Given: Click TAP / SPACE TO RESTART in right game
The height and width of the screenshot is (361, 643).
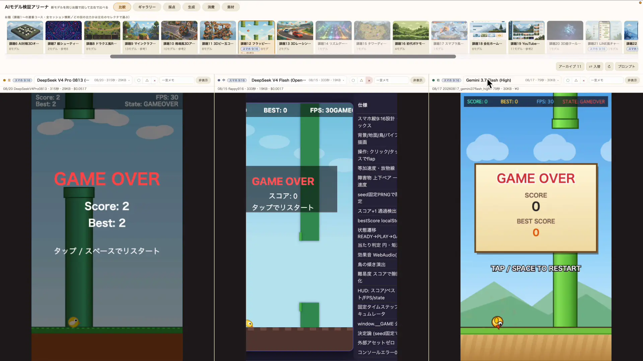Looking at the screenshot, I should coord(536,268).
